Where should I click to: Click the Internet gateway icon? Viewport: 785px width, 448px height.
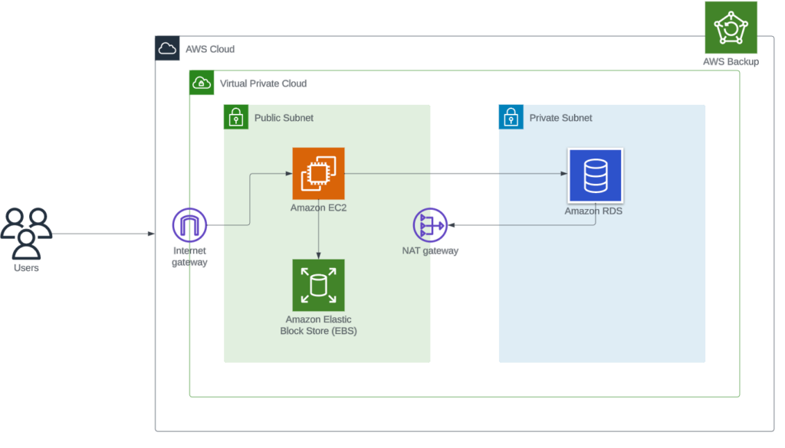(190, 225)
